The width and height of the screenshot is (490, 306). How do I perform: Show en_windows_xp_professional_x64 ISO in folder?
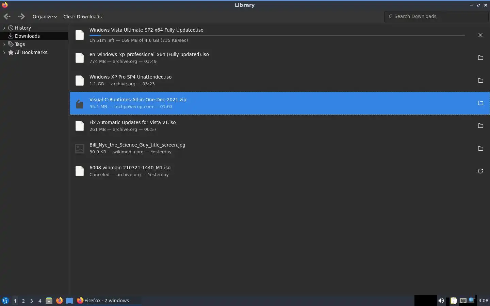coord(480,58)
